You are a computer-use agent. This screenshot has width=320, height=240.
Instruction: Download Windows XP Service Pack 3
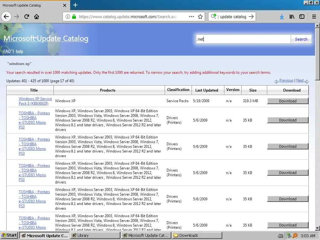tap(288, 101)
